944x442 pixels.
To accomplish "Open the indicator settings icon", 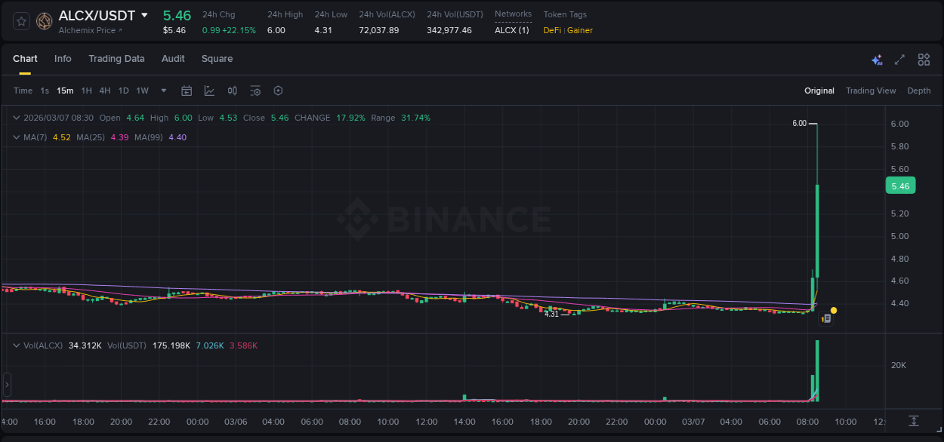I will coord(255,91).
